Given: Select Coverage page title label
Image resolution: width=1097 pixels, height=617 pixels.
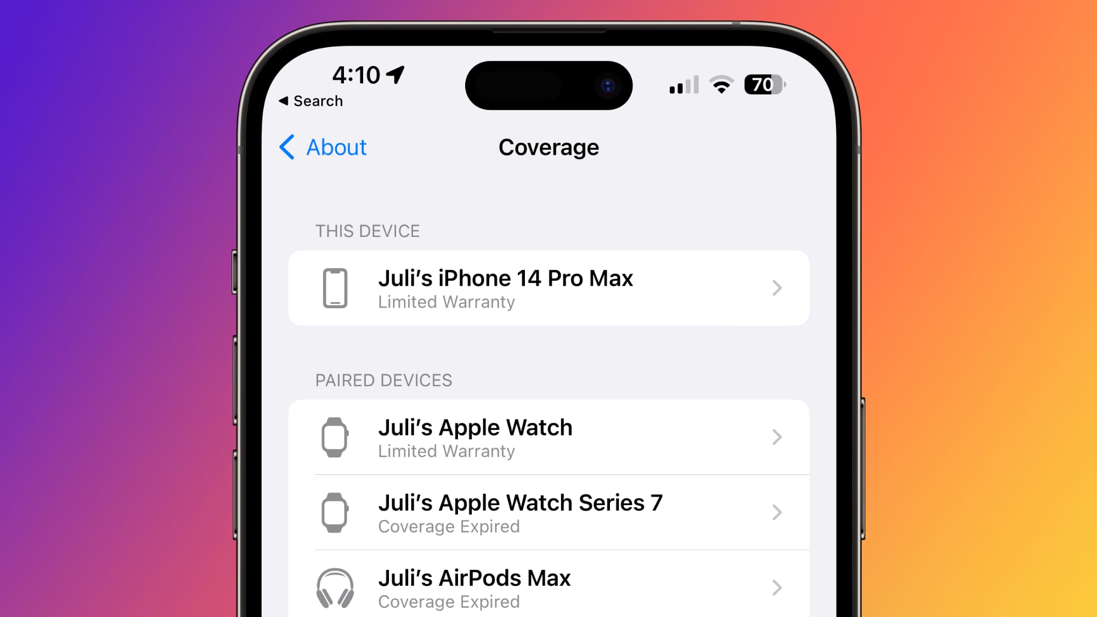Looking at the screenshot, I should point(548,147).
